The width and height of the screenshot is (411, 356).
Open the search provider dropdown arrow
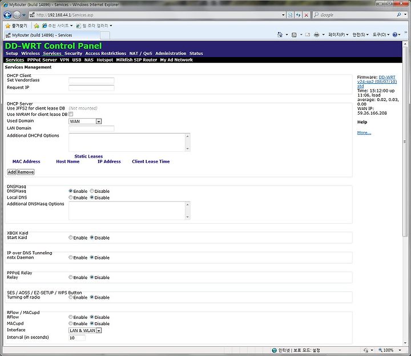[x=405, y=15]
